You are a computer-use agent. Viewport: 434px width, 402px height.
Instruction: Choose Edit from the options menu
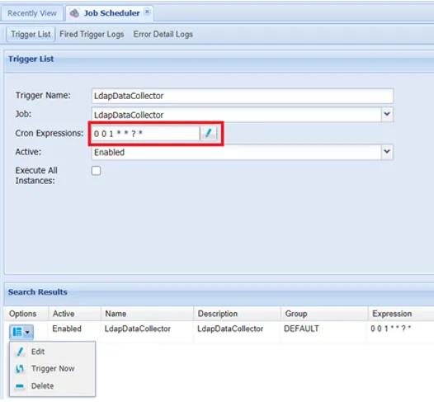(53, 352)
